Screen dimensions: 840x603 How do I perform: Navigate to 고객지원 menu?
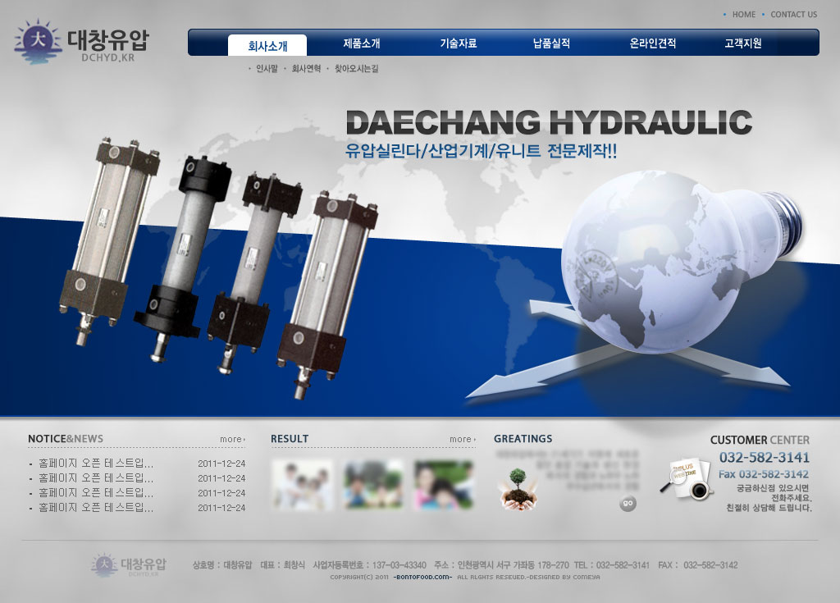[x=743, y=43]
